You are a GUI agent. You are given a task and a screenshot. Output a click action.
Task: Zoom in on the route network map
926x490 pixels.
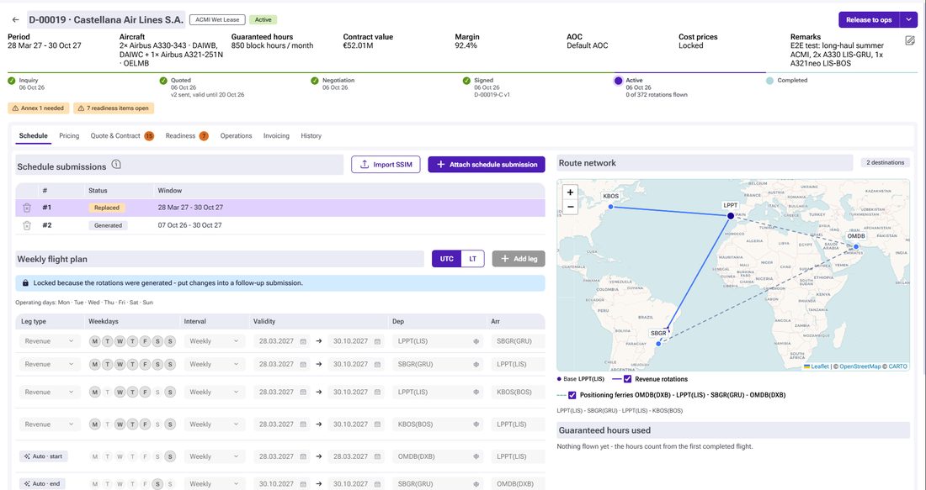[x=570, y=192]
